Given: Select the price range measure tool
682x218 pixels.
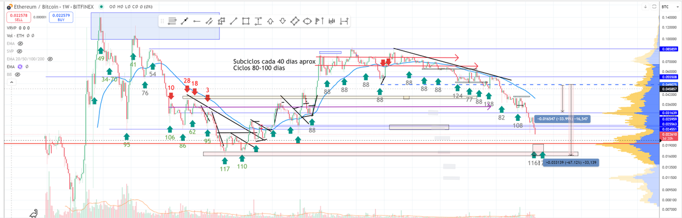Looking at the screenshot, I should [258, 22].
